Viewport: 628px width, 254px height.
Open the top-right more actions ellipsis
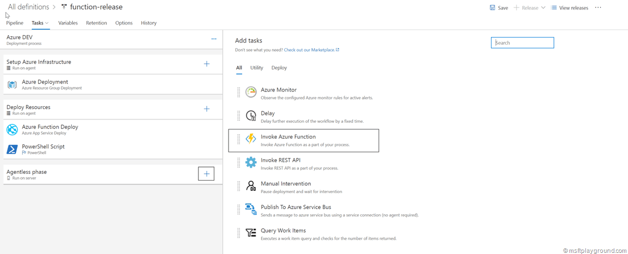(598, 7)
